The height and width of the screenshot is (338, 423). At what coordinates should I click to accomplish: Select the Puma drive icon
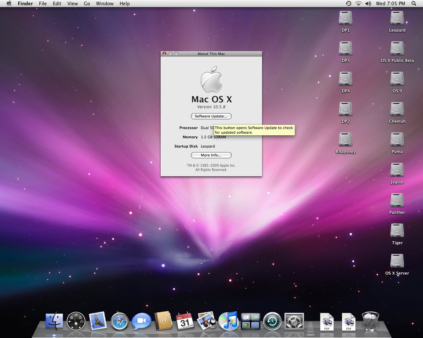[397, 140]
